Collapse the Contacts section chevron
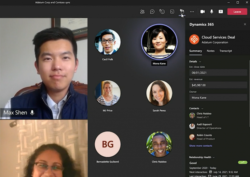The height and width of the screenshot is (177, 250). tap(202, 108)
